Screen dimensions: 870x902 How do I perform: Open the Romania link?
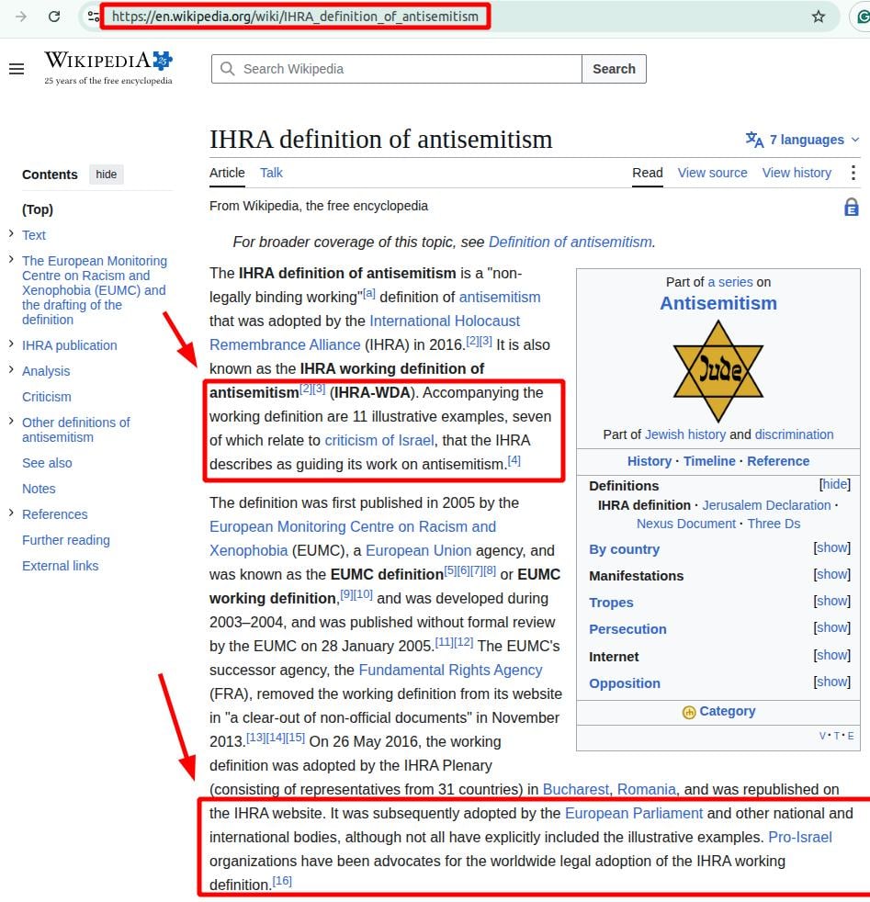[646, 789]
